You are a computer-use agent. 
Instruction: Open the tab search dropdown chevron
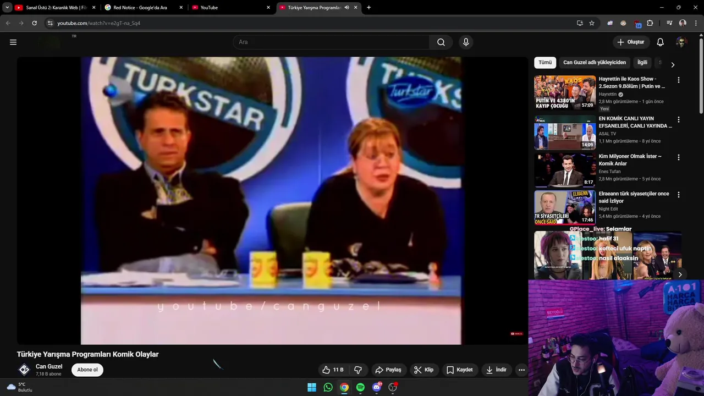coord(7,8)
